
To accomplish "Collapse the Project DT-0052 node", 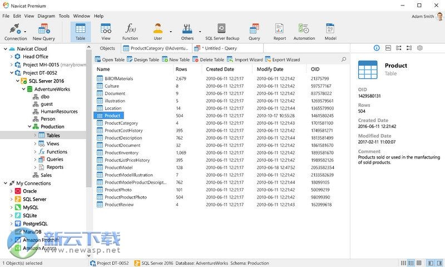I will tap(12, 73).
